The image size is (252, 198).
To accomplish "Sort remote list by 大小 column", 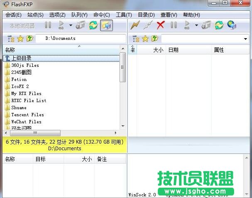I will coord(151,50).
